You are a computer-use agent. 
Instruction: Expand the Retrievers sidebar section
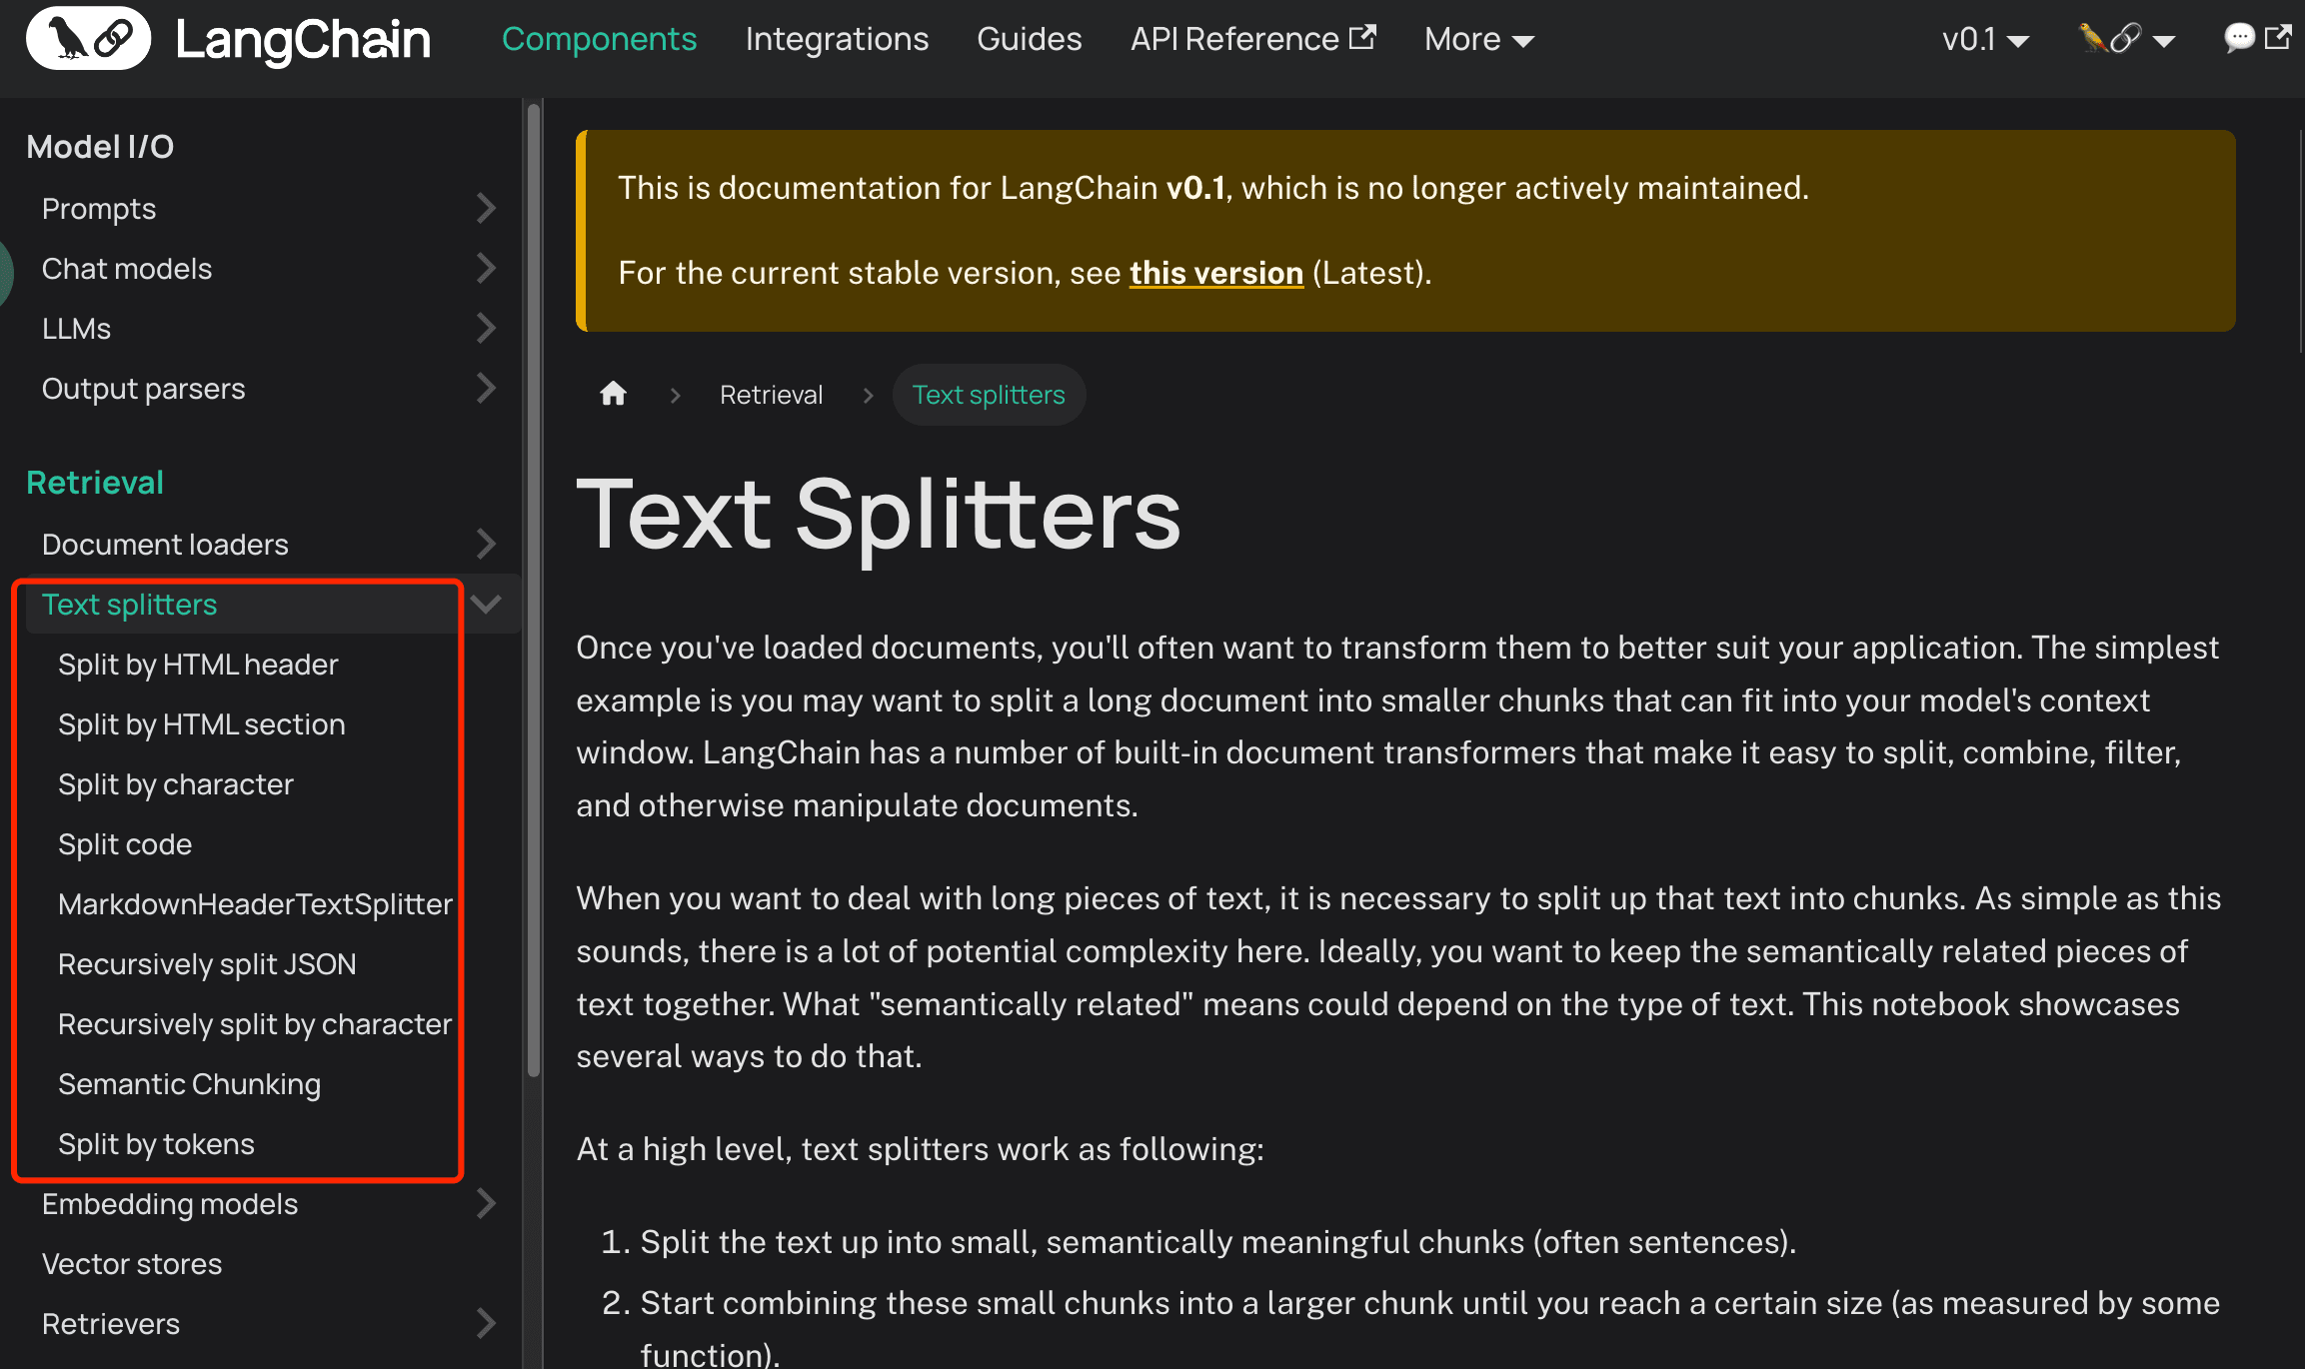pos(486,1323)
